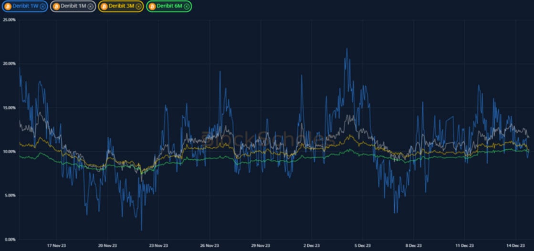534x251 pixels.
Task: Click the 25.00% y-axis label
Action: tap(10, 20)
